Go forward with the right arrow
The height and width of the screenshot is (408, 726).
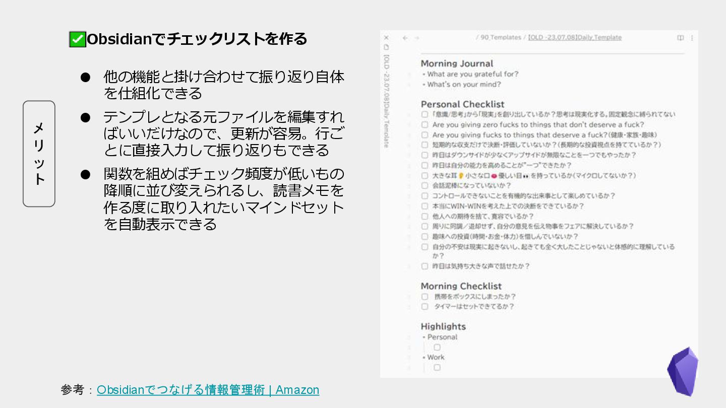(417, 38)
